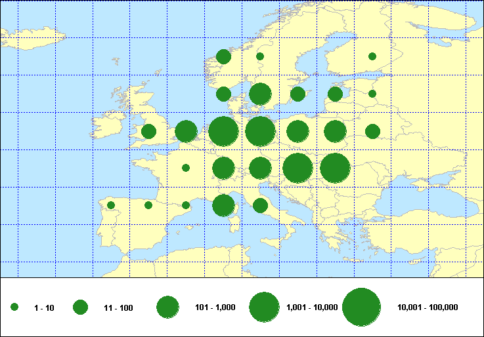Select the circle over Denmark
Screen dimensions: 484x337
(223, 94)
